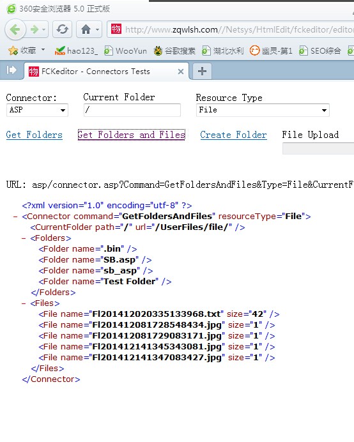Click the Folder name ".bin" entry
The height and width of the screenshot is (442, 354).
[88, 249]
